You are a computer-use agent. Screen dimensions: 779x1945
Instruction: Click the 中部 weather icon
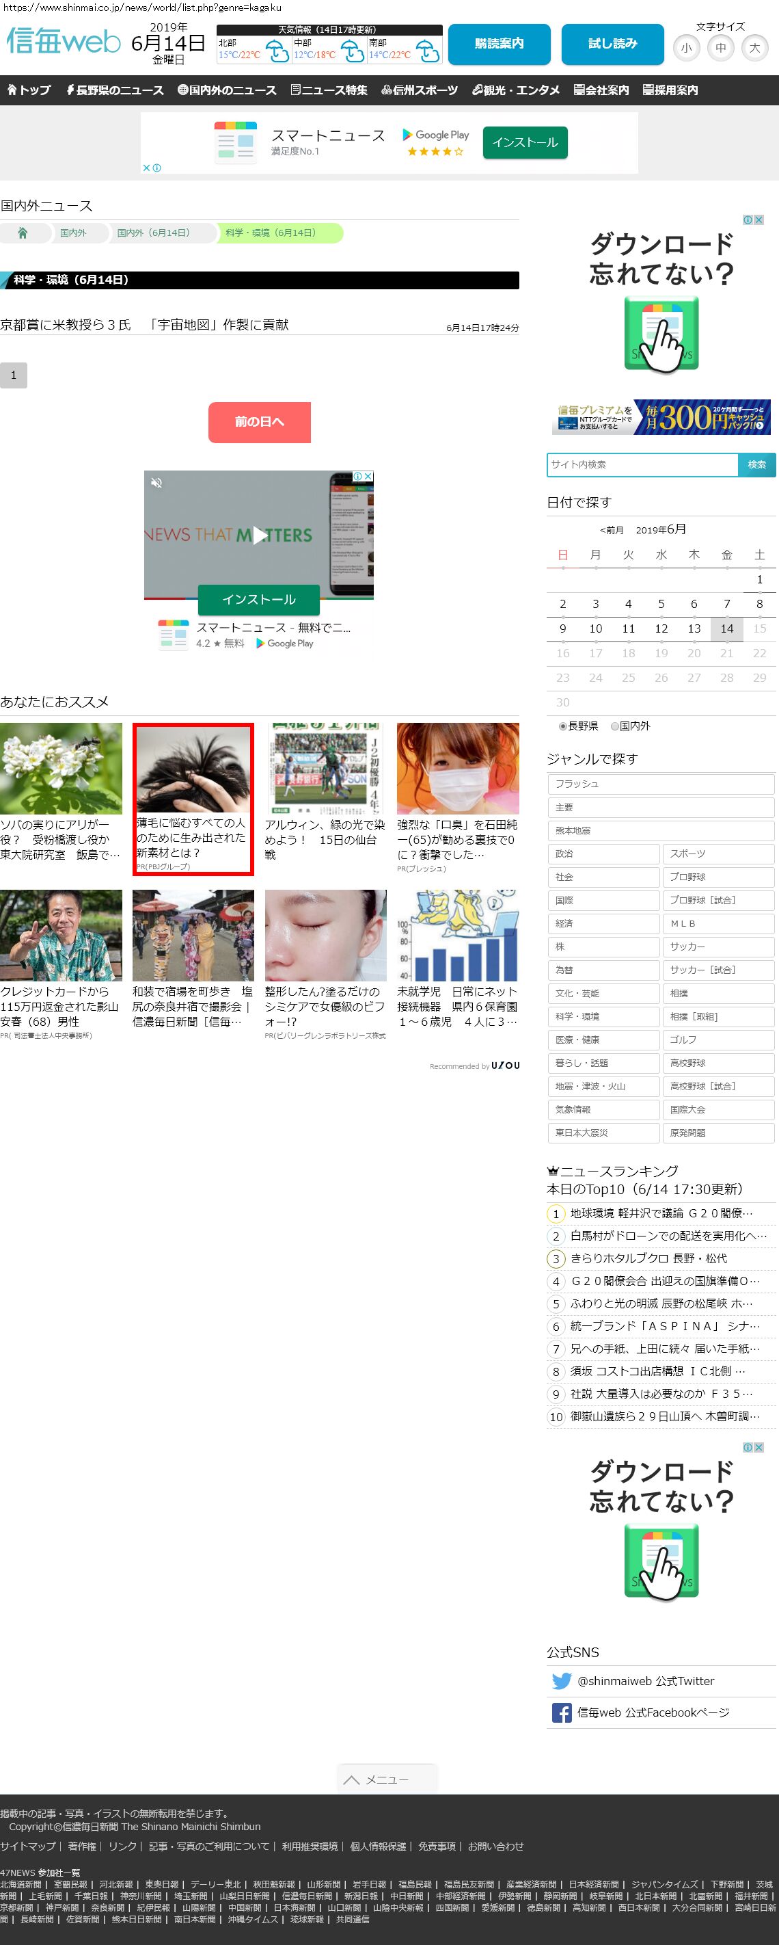coord(352,51)
